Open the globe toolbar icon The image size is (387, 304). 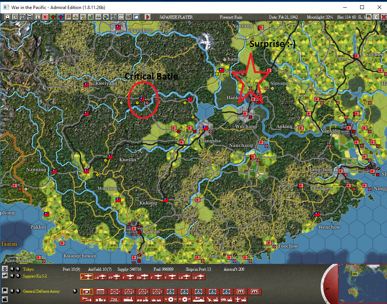click(x=106, y=17)
